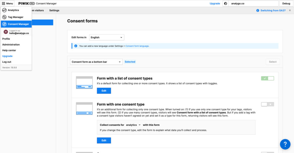This screenshot has width=294, height=153.
Task: Open the Consent form as a bottom bar dropdown
Action: click(96, 62)
